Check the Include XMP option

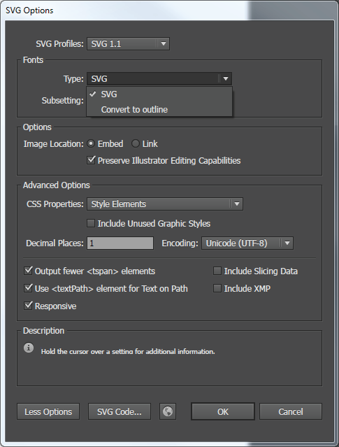[217, 288]
